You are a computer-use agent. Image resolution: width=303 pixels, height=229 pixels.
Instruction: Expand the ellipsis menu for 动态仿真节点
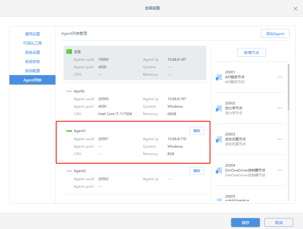[279, 139]
